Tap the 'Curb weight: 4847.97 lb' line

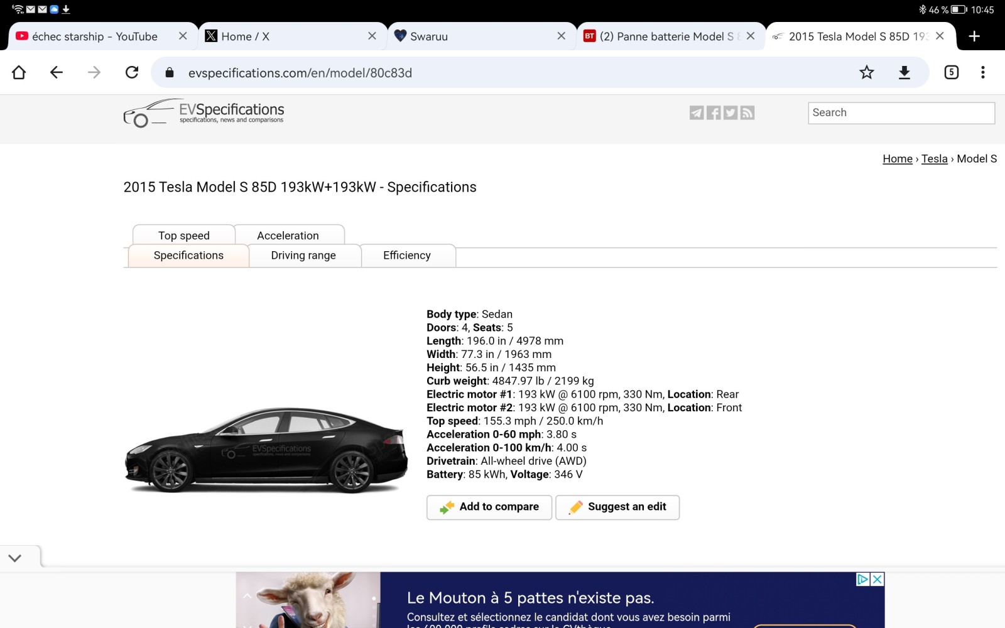(510, 381)
